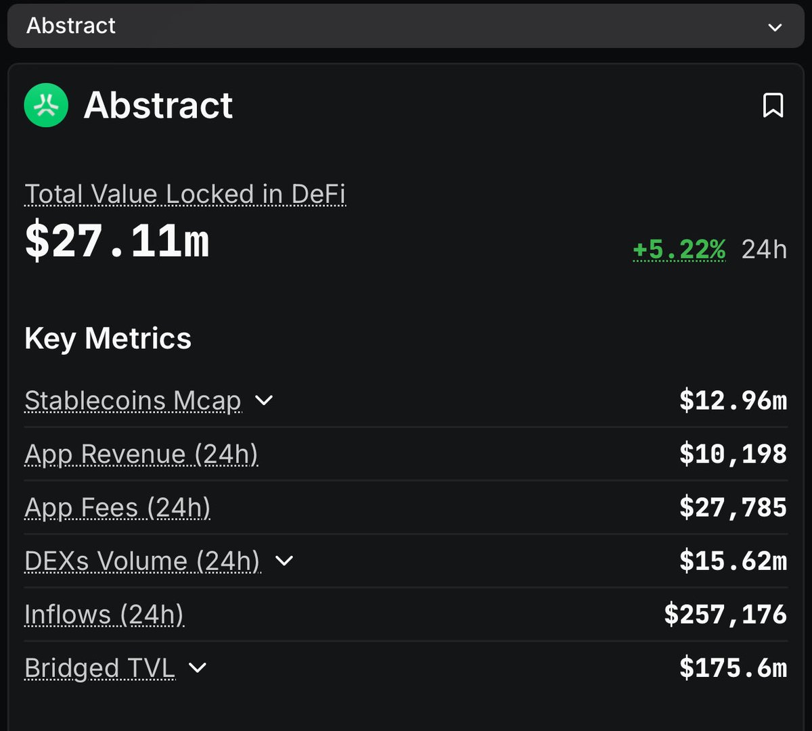Click the green Abstract logo icon

tap(46, 105)
